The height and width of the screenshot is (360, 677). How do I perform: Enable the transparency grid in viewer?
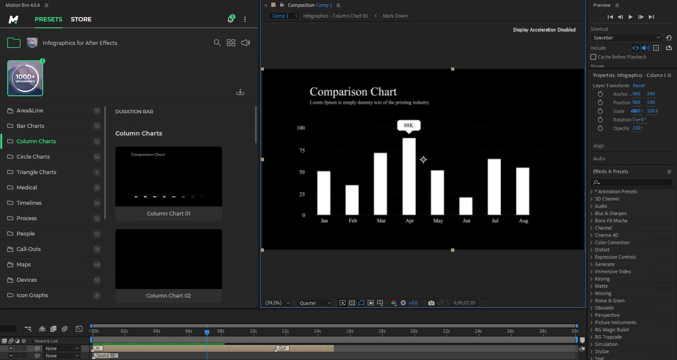(352, 303)
